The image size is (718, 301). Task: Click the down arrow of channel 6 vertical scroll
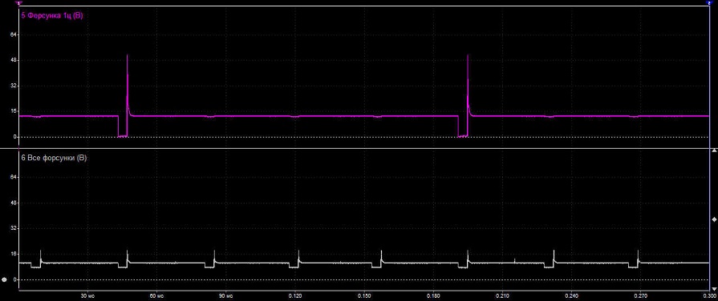pos(714,289)
